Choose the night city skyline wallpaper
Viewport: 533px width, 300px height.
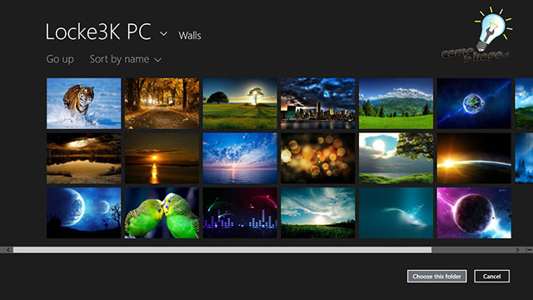[318, 103]
